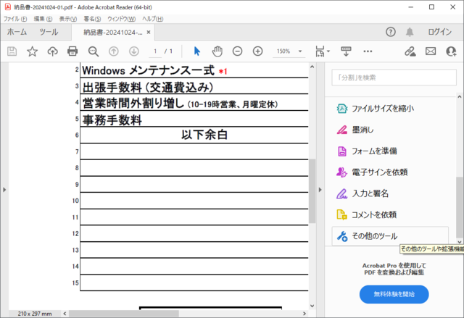Click the tools pane vertical scrollbar thumb
The image size is (464, 318).
tap(459, 207)
